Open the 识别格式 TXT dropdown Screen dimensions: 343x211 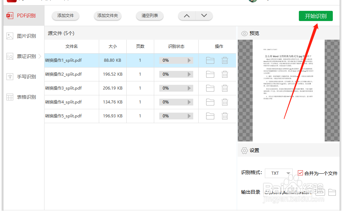[x=278, y=173]
